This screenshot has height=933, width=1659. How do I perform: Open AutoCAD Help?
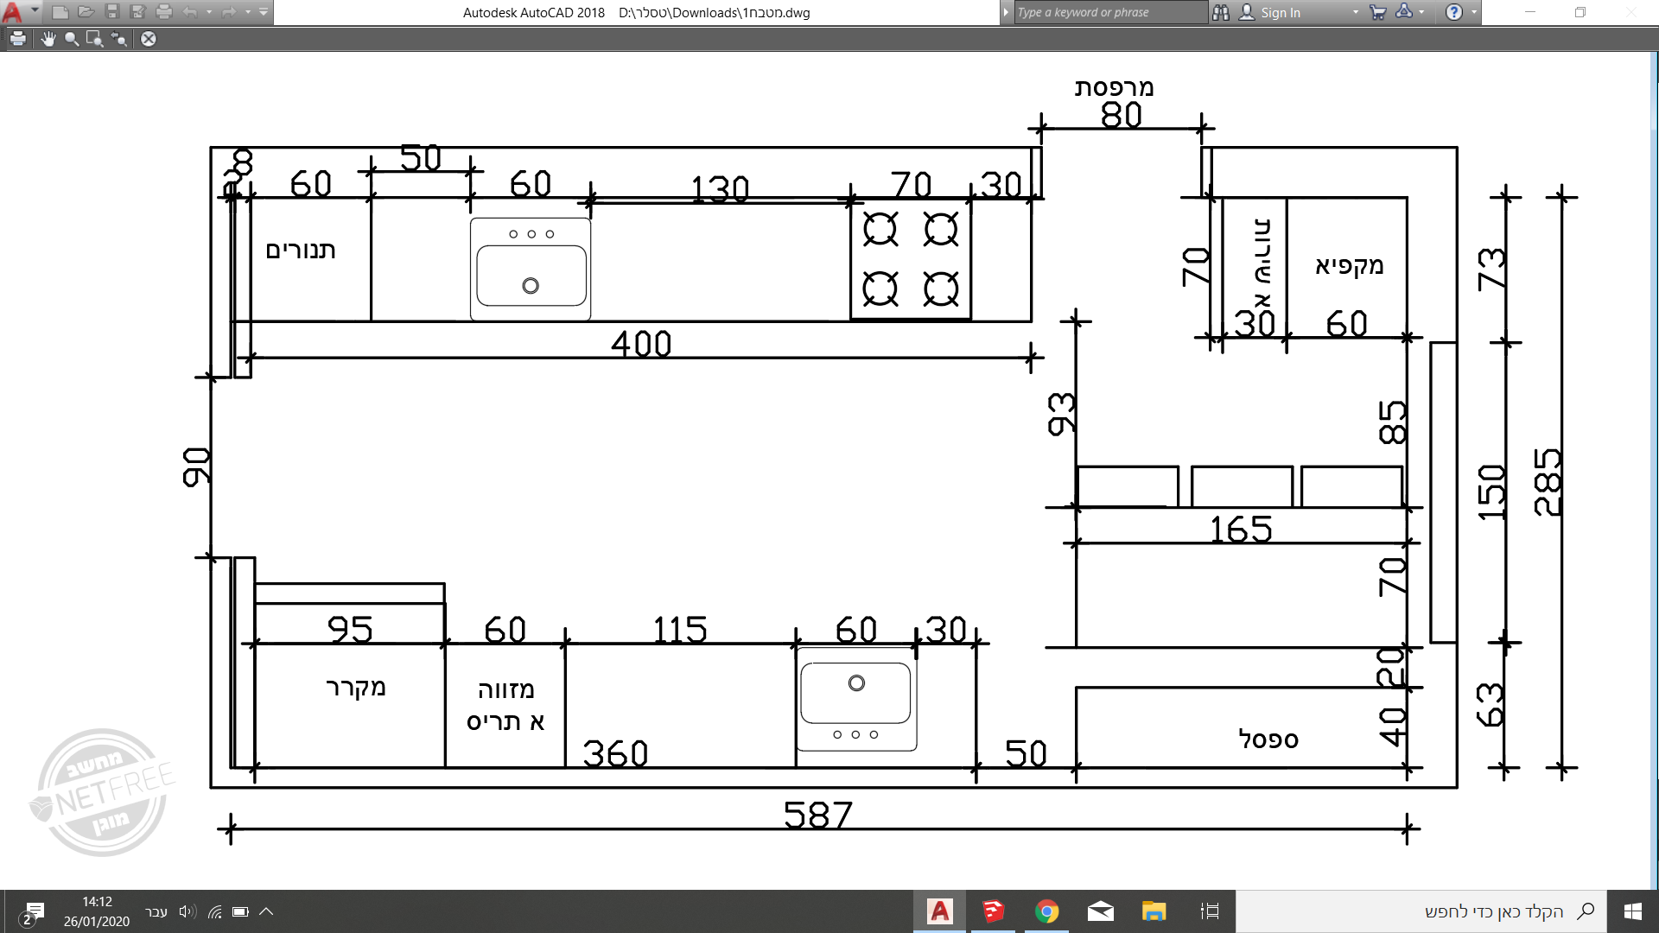1454,12
